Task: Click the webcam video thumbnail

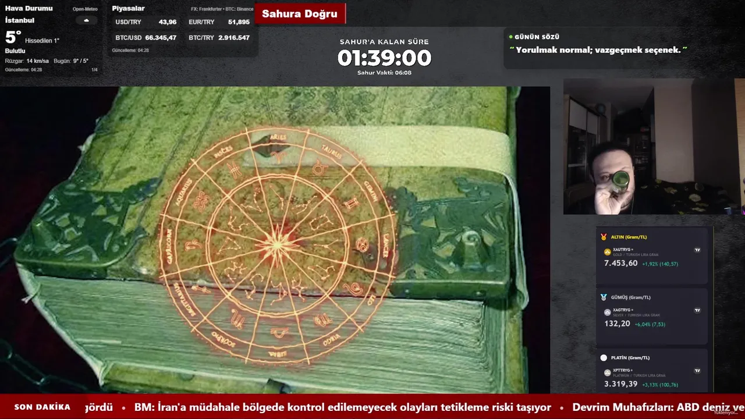Action: (654, 147)
